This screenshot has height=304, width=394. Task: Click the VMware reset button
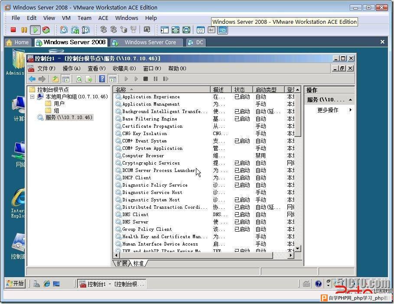point(46,30)
